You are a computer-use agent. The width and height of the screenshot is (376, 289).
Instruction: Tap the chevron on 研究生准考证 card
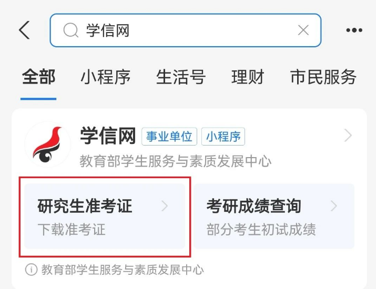point(165,206)
